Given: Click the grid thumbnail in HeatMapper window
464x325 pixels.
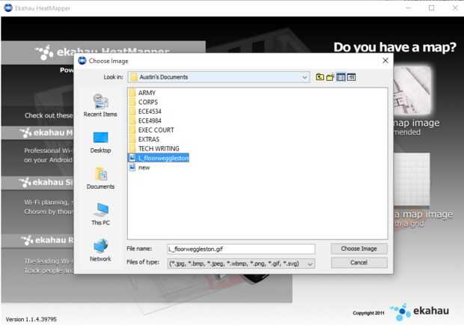Looking at the screenshot, I should coord(412,179).
